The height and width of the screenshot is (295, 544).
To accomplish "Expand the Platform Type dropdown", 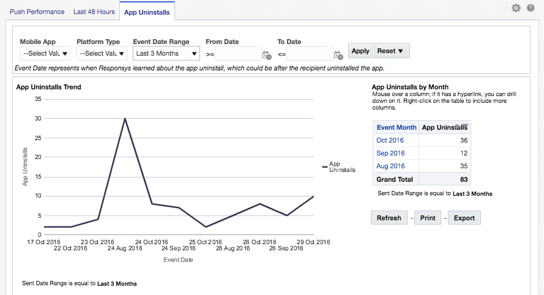I will (x=102, y=53).
